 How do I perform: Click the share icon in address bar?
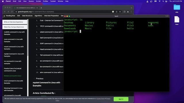click(x=116, y=12)
